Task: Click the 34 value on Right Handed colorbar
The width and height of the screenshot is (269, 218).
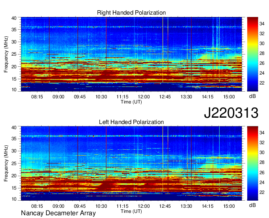Action: click(x=262, y=24)
